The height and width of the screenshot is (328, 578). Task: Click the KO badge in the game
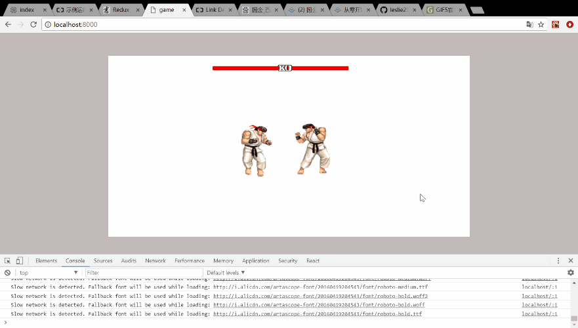click(x=285, y=68)
